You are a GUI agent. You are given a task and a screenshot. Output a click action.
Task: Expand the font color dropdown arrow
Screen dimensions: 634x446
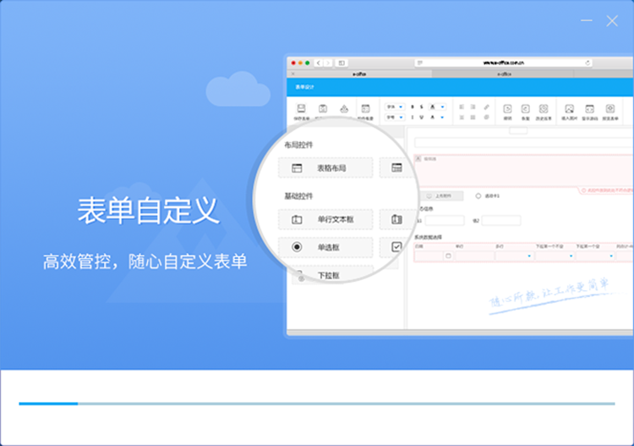(x=444, y=107)
